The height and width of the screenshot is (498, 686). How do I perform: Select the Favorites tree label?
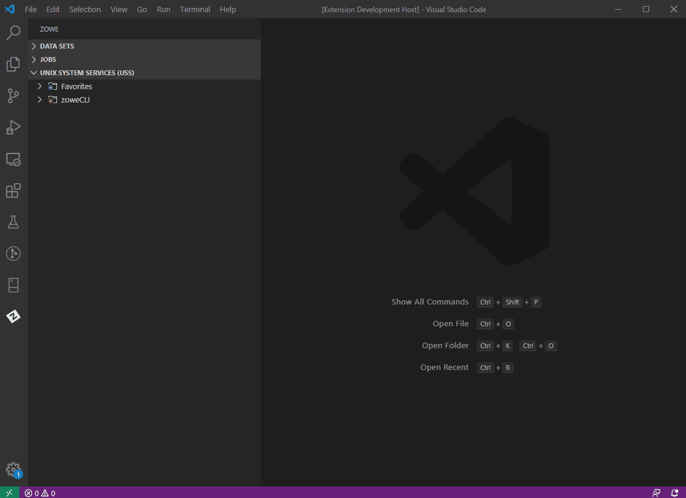pos(76,87)
